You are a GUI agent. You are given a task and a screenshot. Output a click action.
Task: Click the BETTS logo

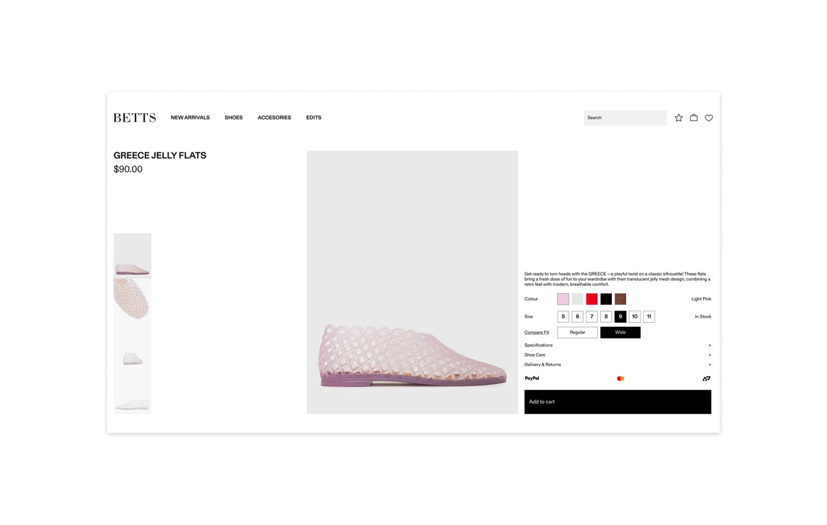click(134, 118)
